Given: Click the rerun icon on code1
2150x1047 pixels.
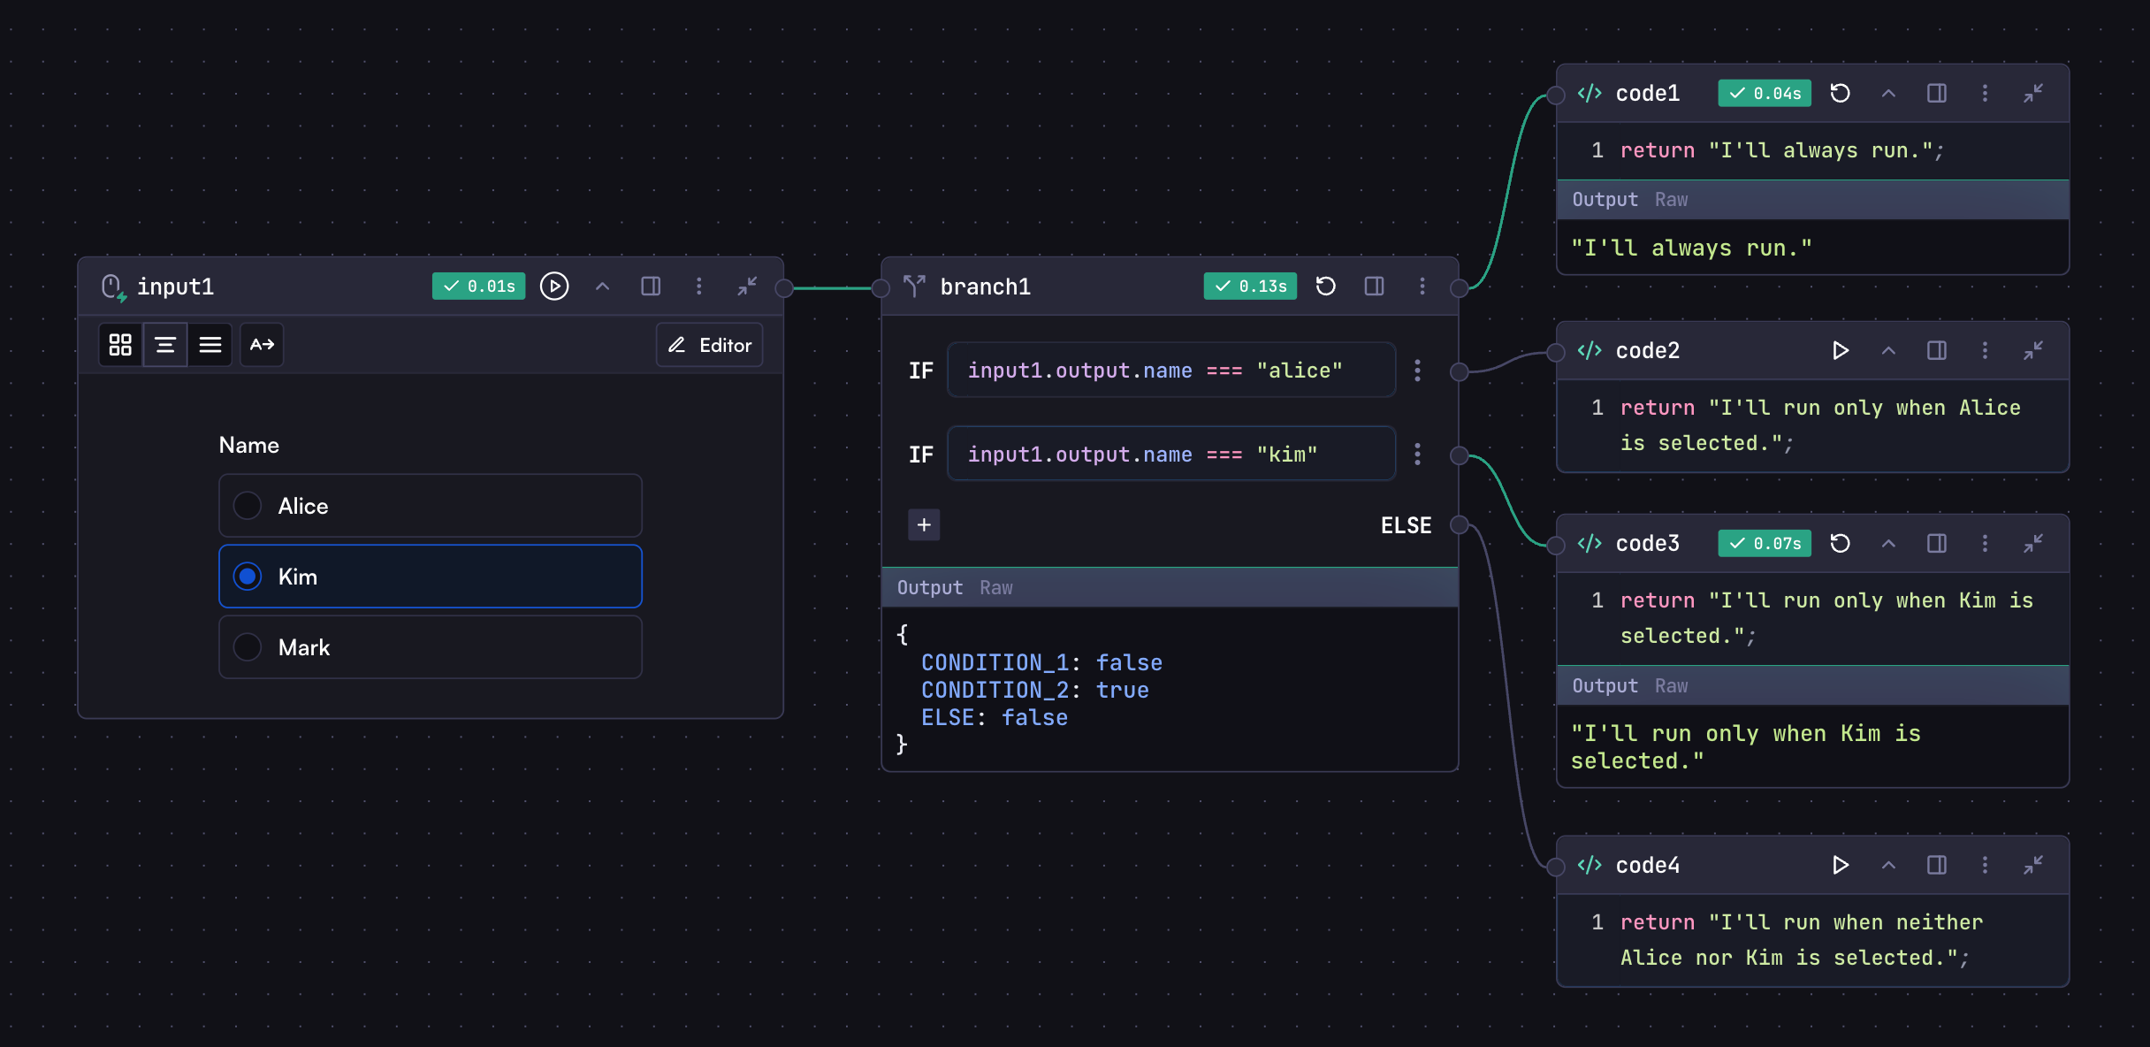Looking at the screenshot, I should [1841, 94].
